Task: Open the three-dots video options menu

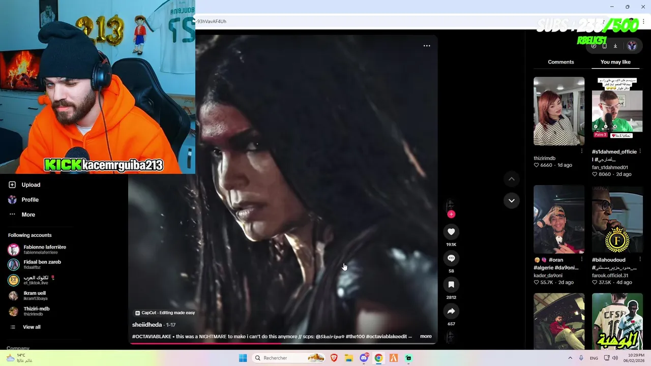Action: [427, 46]
